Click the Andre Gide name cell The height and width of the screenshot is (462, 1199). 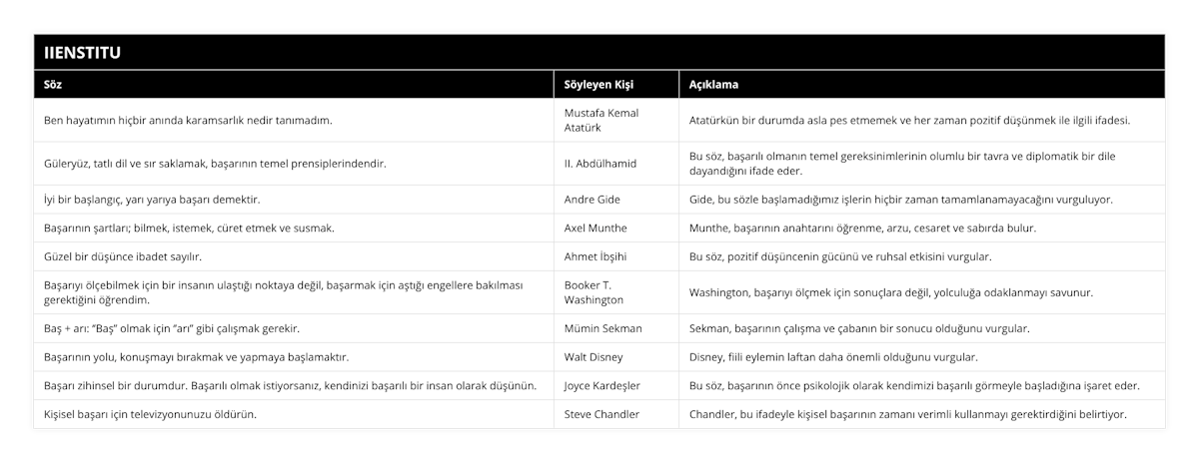[596, 200]
